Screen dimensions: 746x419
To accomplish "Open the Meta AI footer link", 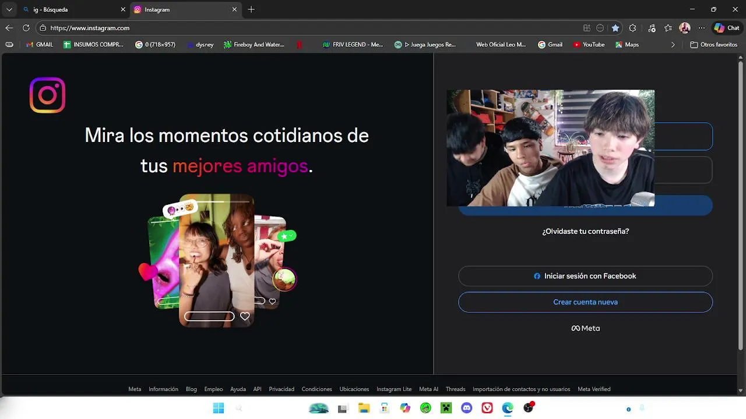I will coord(428,389).
